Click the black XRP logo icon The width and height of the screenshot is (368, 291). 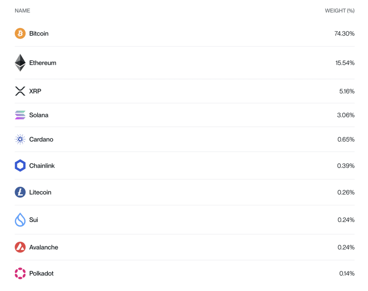pyautogui.click(x=20, y=91)
